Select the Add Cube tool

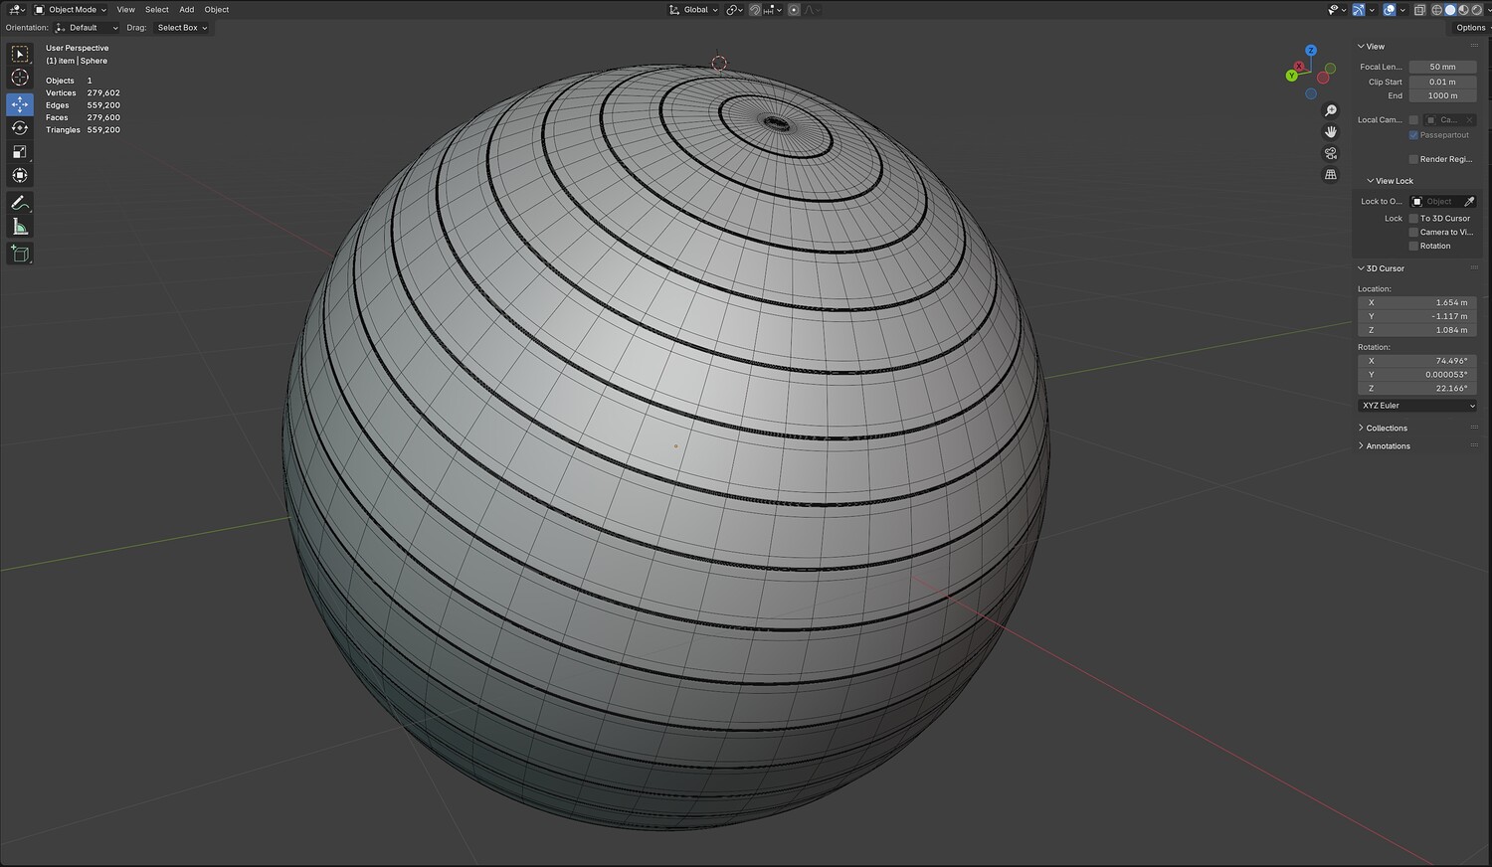pyautogui.click(x=20, y=255)
